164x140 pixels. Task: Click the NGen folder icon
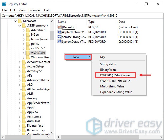point(28,35)
